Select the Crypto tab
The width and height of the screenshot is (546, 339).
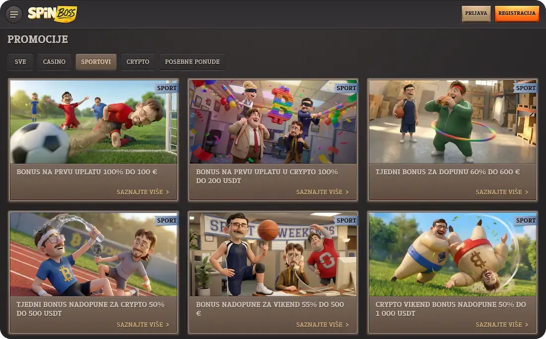pos(138,62)
